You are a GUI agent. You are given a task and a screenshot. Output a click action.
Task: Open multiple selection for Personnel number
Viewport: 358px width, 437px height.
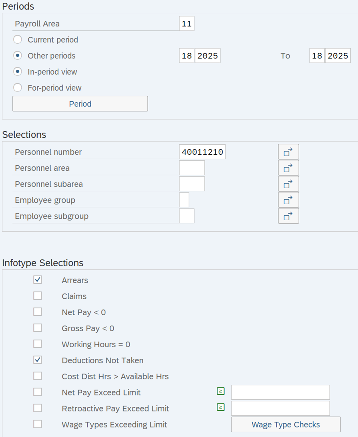click(x=288, y=152)
